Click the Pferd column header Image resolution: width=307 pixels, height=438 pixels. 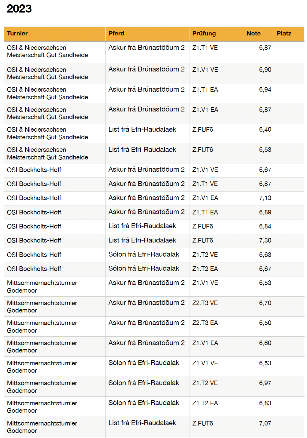tap(116, 34)
